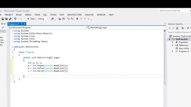Screen dimensions: 191x107
Task: Open the ANALYZE menu
Action: [89, 15]
